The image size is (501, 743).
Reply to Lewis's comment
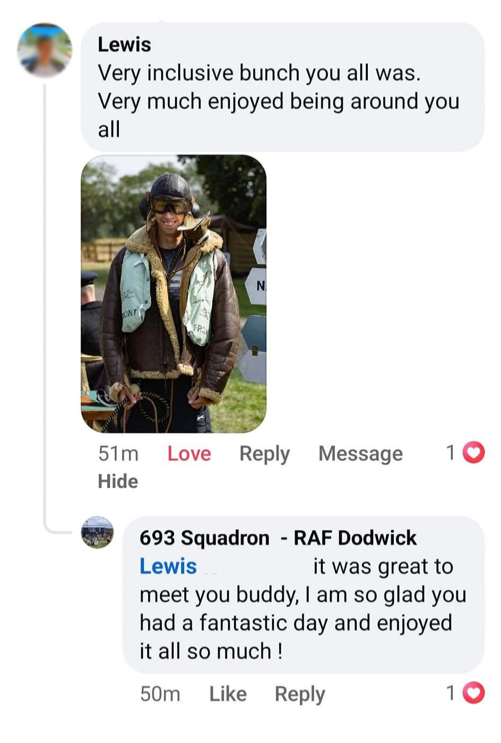264,454
